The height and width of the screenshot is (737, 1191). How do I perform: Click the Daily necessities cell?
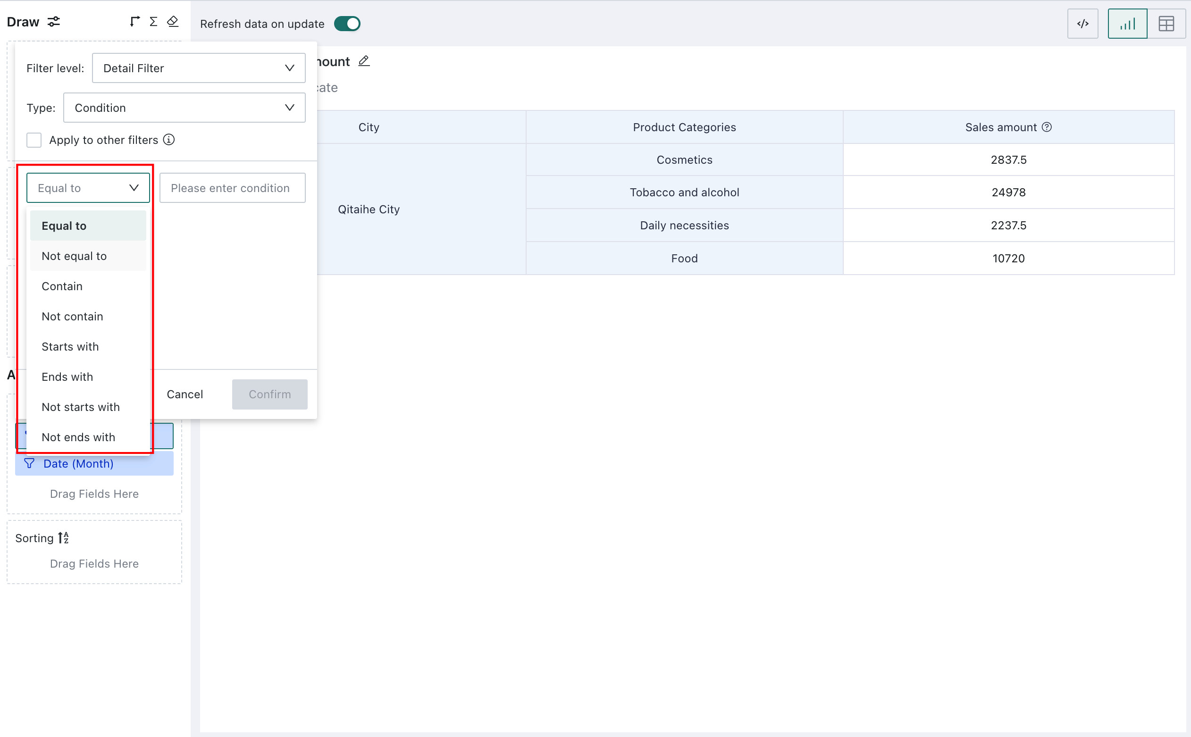click(684, 225)
